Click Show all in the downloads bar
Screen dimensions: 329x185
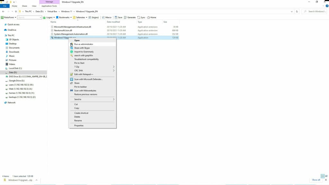coord(316,180)
